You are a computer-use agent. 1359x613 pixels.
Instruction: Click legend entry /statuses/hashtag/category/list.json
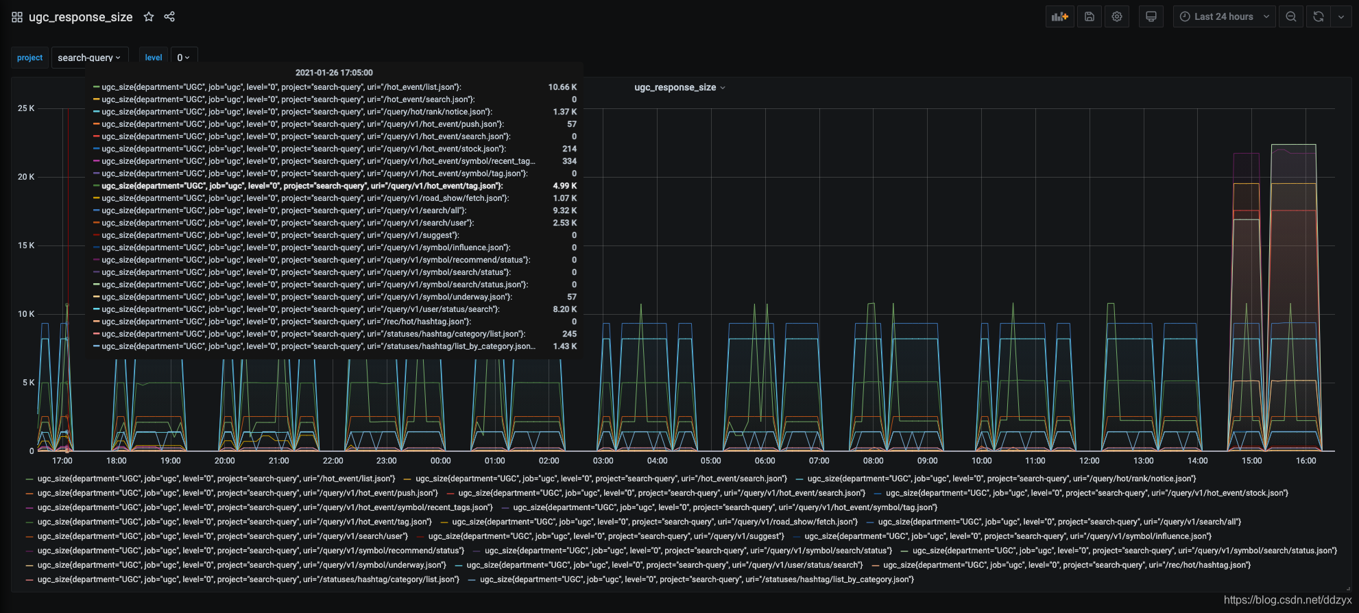248,579
